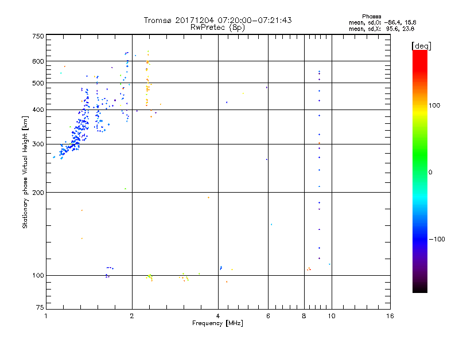Click the '750' height axis tick label

[38, 36]
